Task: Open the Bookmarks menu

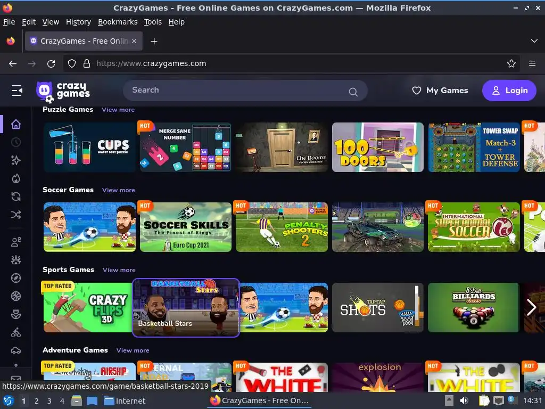Action: click(118, 22)
